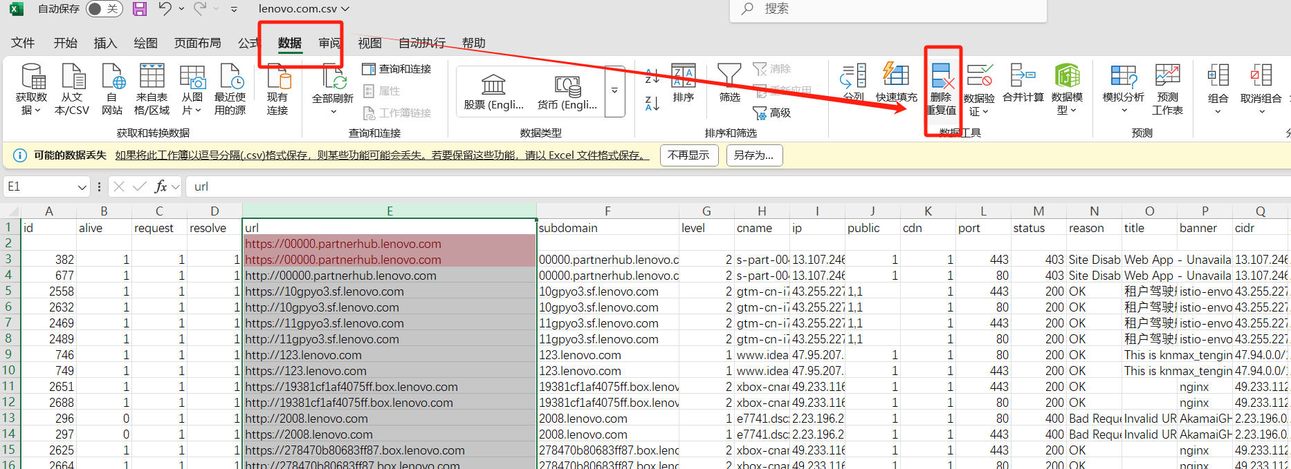
Task: Click the sort ascending A-Z icon
Action: click(x=652, y=76)
